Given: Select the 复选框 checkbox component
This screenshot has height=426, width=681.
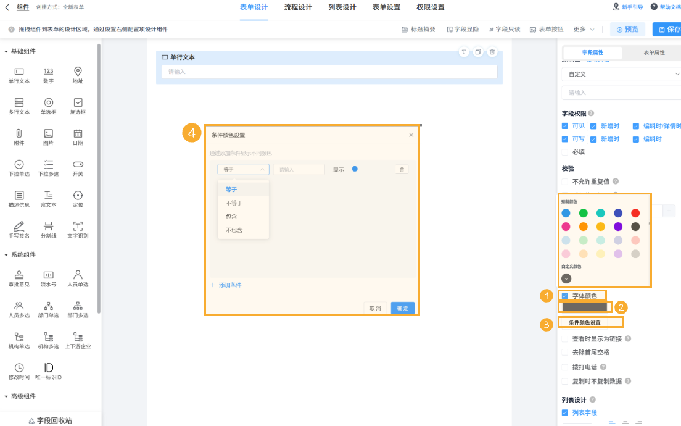Looking at the screenshot, I should pos(78,106).
